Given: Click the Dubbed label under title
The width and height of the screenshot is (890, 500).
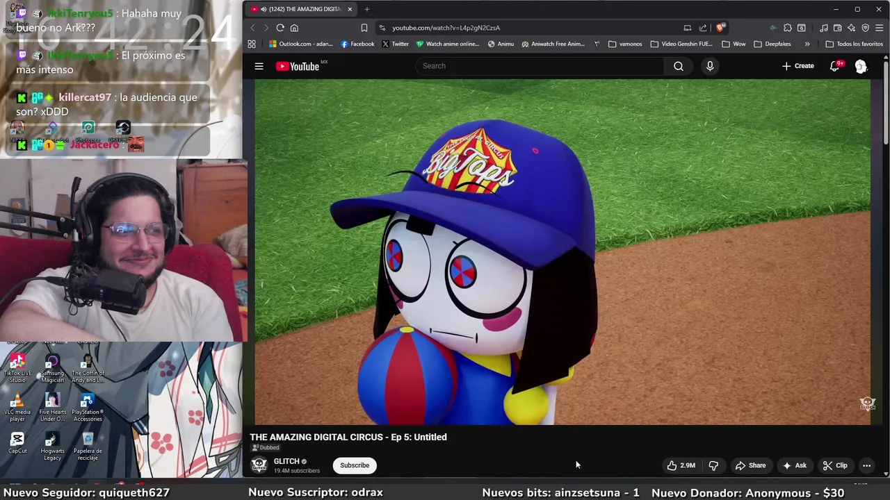Looking at the screenshot, I should [x=265, y=448].
